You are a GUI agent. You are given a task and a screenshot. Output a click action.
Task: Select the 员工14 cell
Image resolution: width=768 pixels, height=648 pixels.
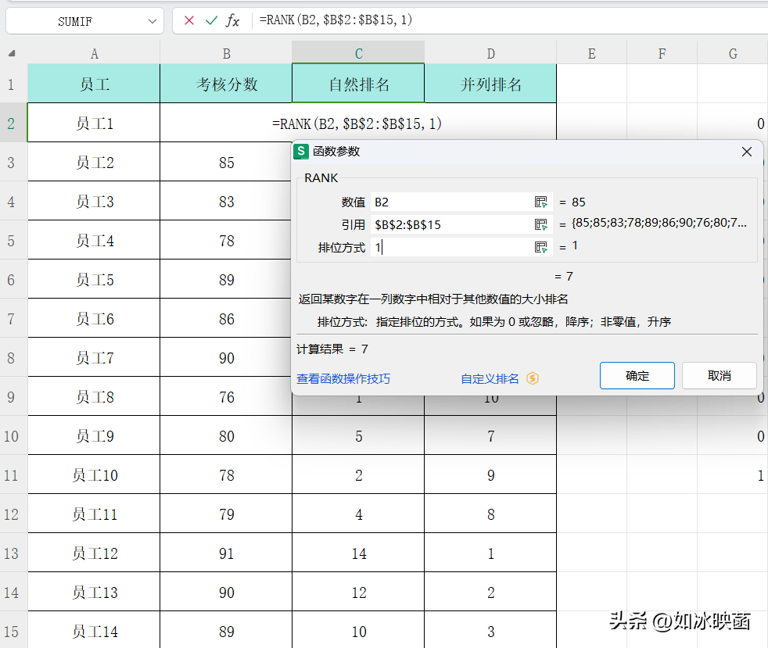coord(94,632)
